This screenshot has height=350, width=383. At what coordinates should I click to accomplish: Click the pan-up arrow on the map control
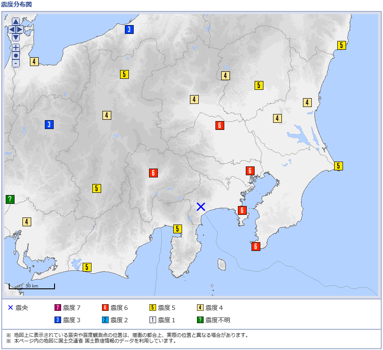(x=16, y=22)
